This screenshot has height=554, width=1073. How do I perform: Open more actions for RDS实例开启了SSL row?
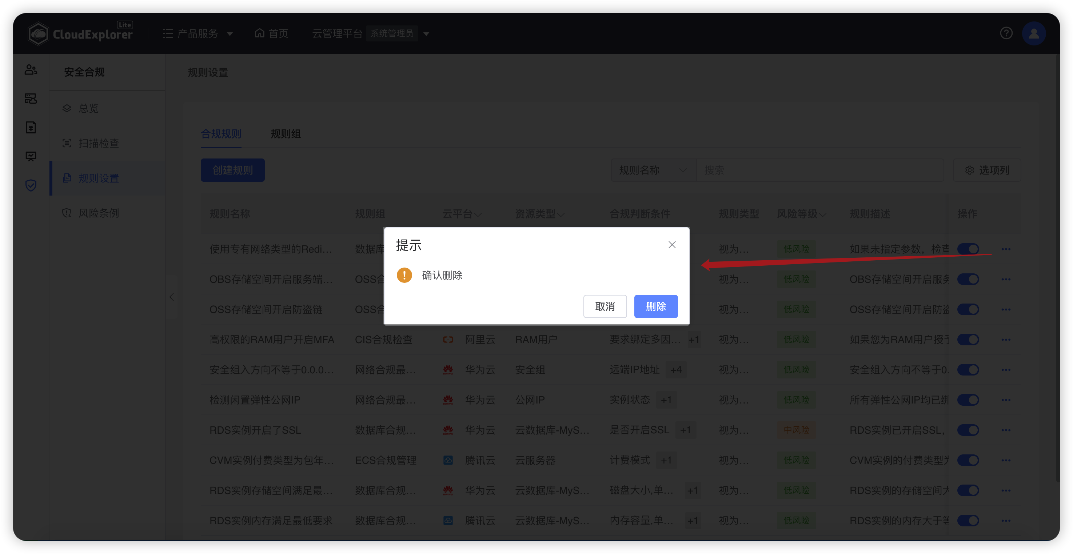click(1006, 430)
